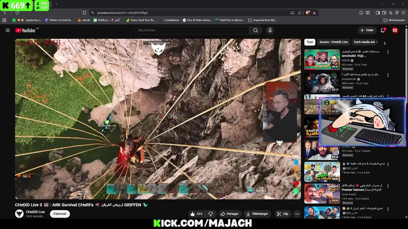
Task: Select the Tout filter chip
Action: 310,42
